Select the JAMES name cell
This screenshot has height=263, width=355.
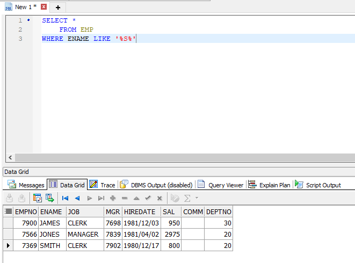tap(52, 223)
